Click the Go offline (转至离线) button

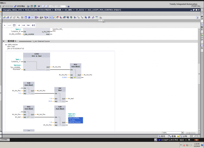(19, 6)
